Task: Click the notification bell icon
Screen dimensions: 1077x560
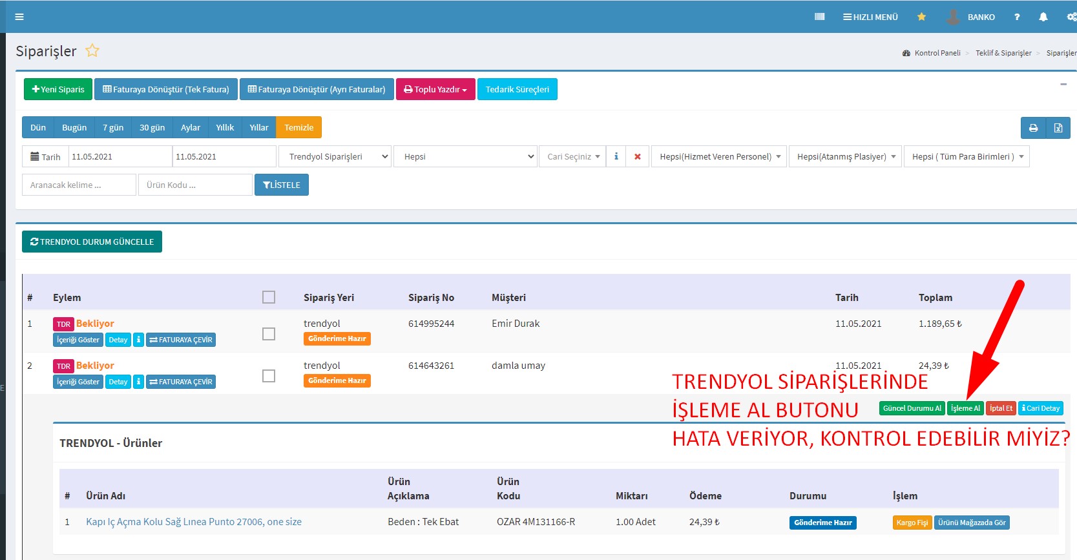Action: click(x=1043, y=17)
